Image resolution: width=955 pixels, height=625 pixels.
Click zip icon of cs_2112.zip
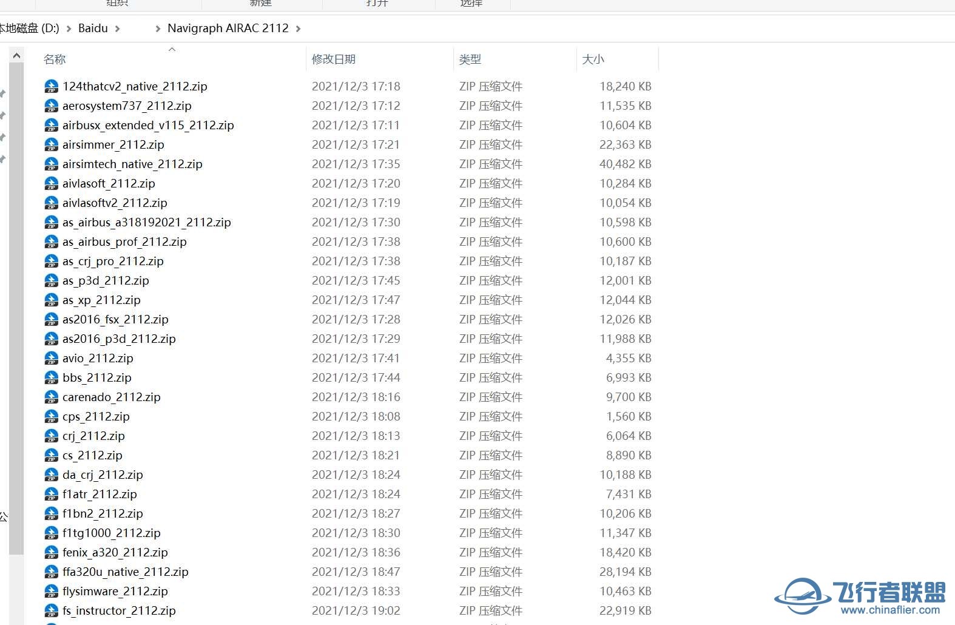[52, 455]
